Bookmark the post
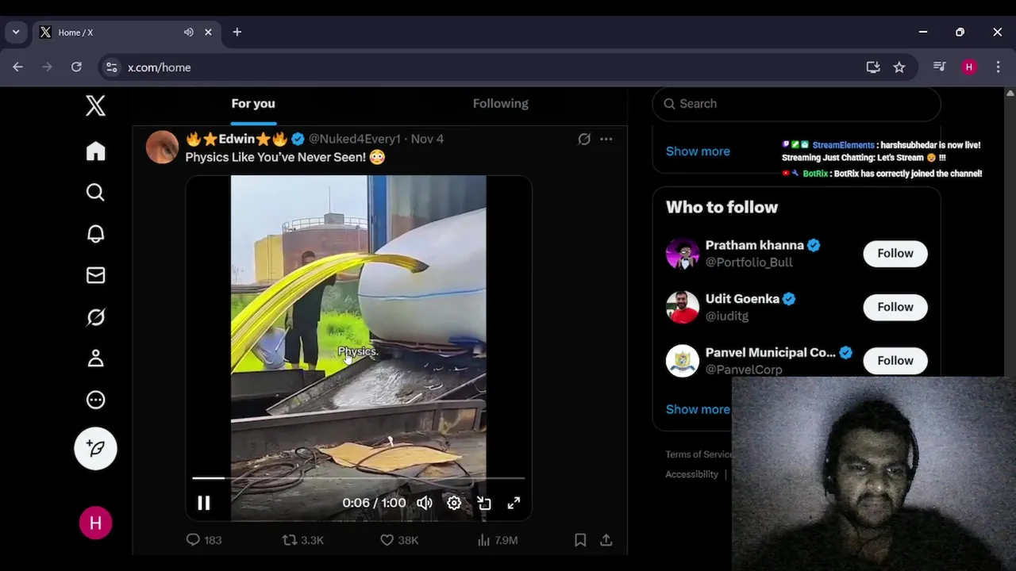Screen dimensions: 1016x571 580,540
